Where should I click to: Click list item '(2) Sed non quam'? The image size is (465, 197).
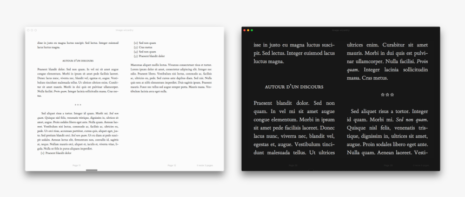(145, 43)
